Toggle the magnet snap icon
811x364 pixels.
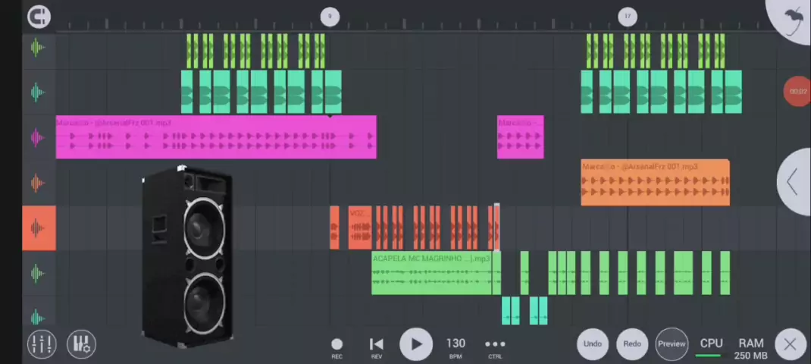pyautogui.click(x=39, y=16)
